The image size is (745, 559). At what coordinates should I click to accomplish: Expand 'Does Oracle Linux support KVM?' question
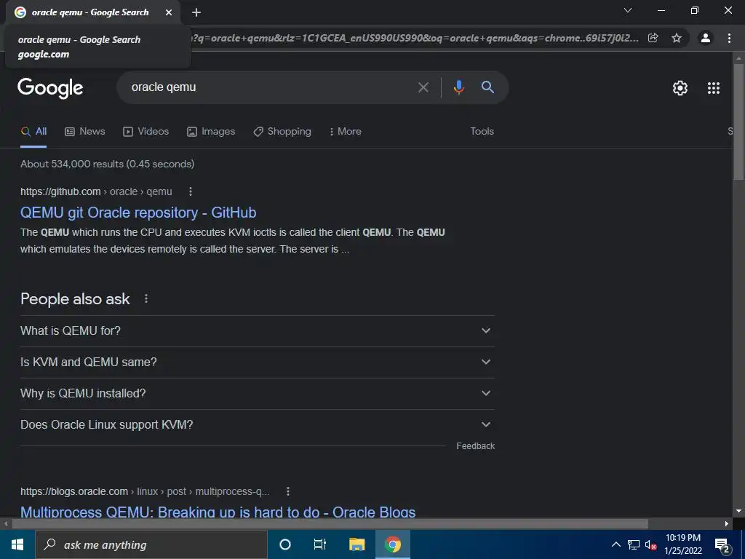pyautogui.click(x=257, y=425)
